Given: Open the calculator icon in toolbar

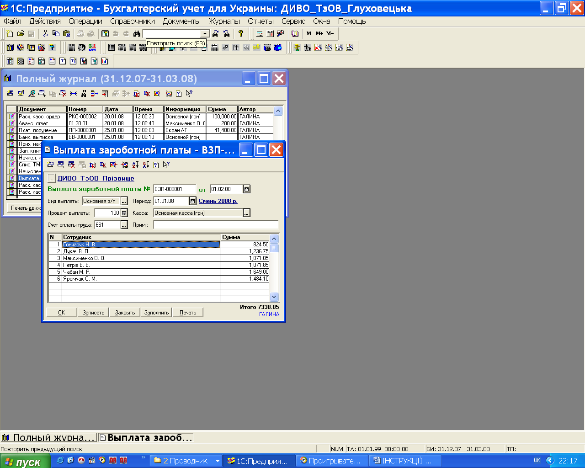Looking at the screenshot, I should (x=260, y=33).
